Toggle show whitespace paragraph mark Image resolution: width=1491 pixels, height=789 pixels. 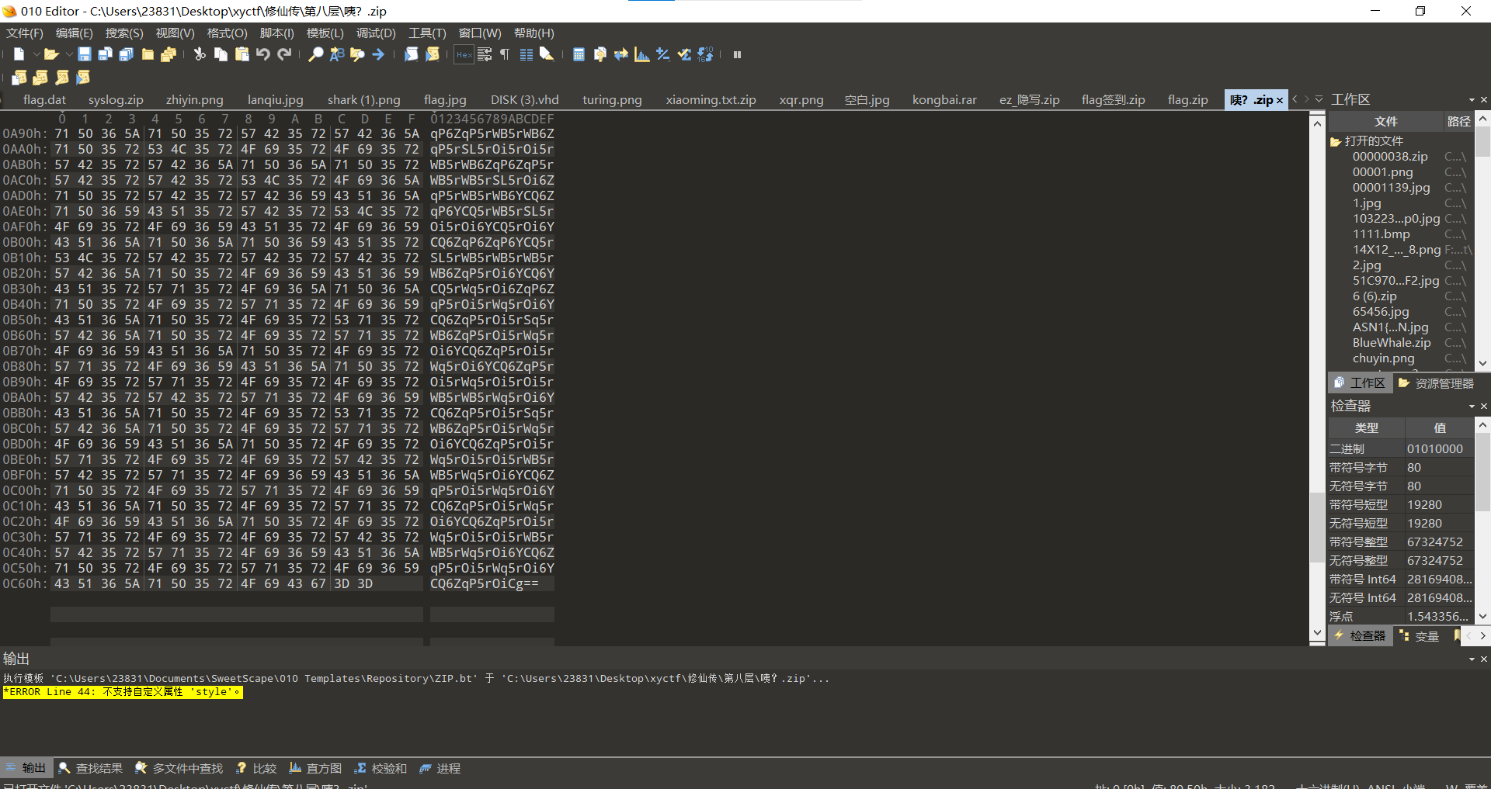505,54
